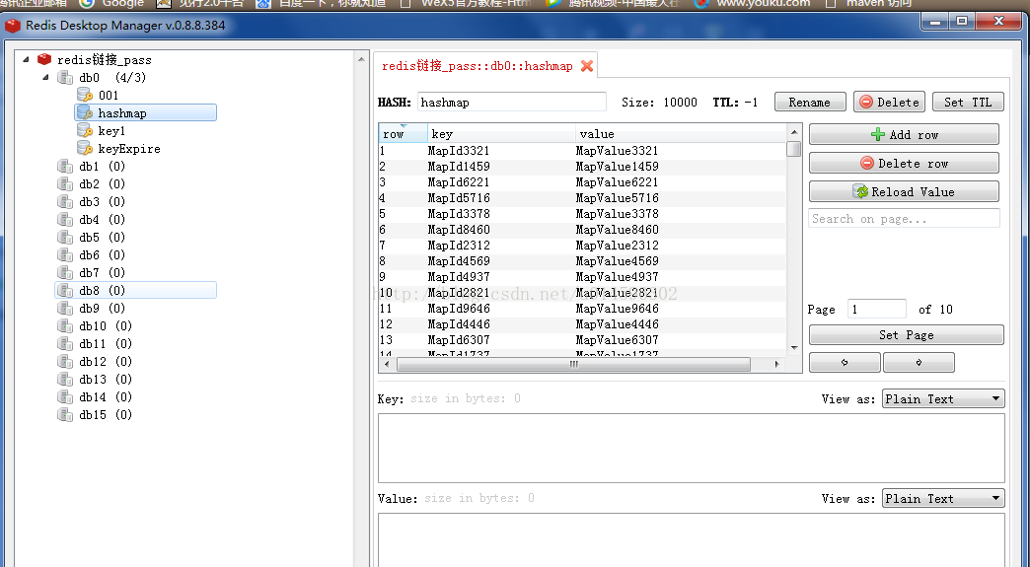Open the Value 'View as' Plain Text dropdown
The width and height of the screenshot is (1030, 567).
pos(944,499)
